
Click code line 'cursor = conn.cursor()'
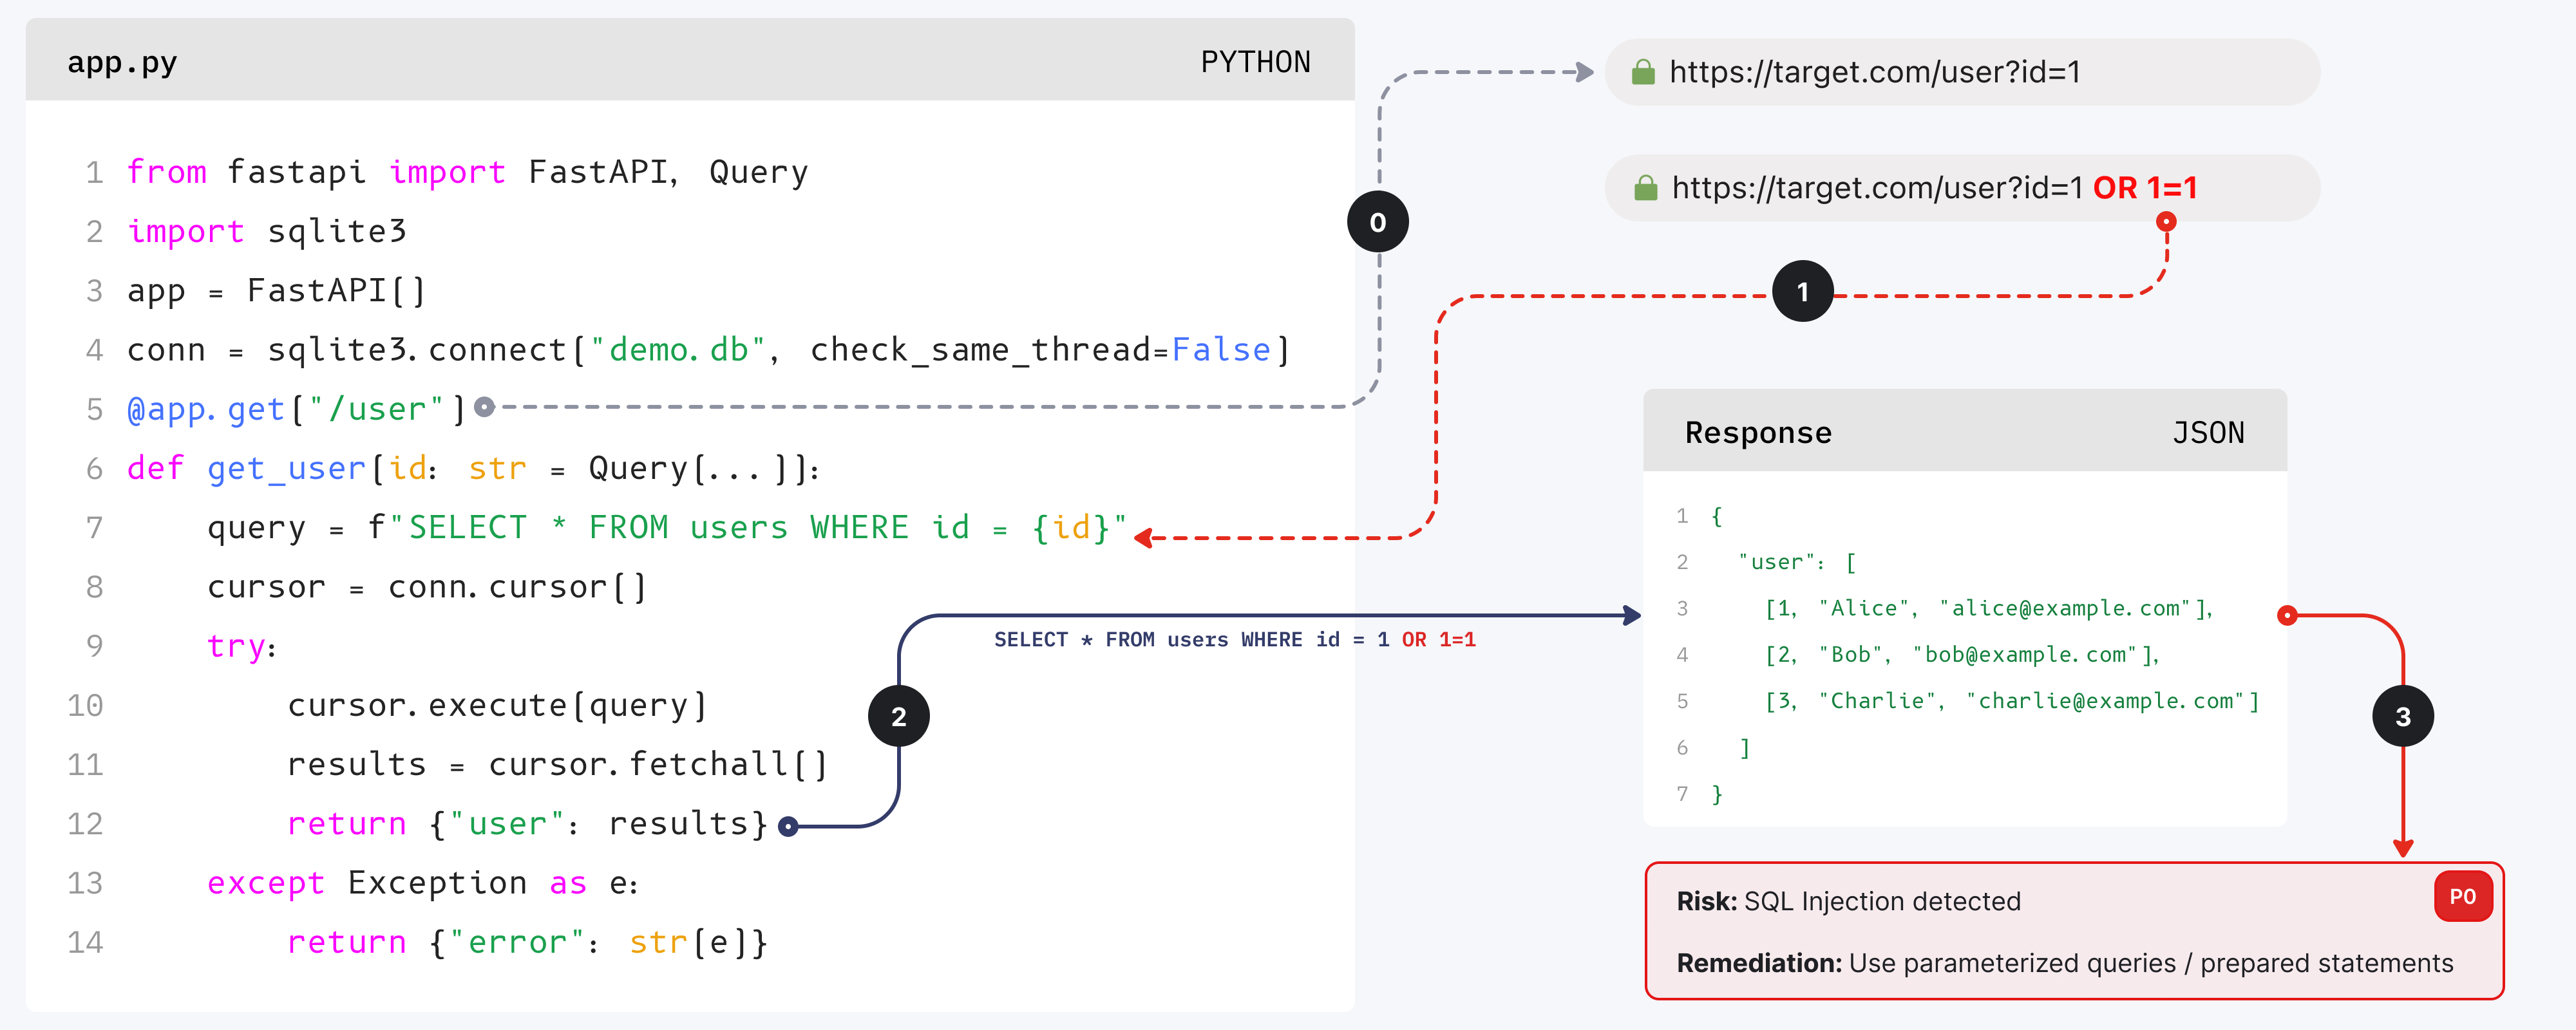pyautogui.click(x=427, y=586)
